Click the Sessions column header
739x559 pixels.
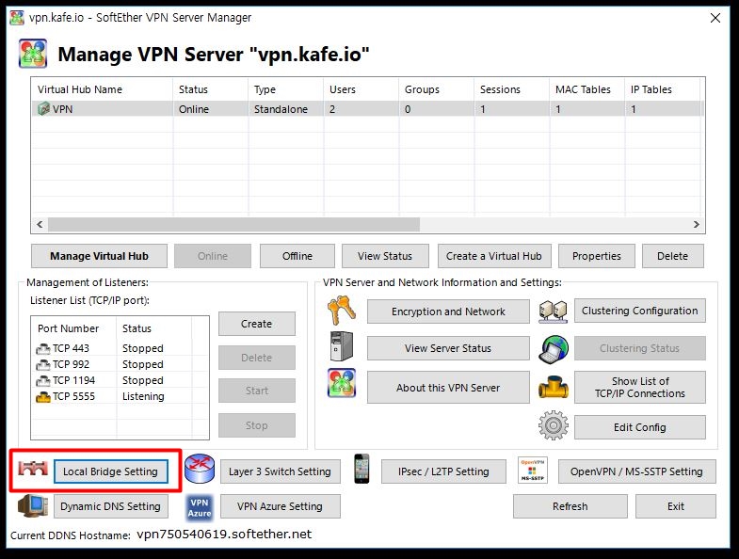click(x=511, y=89)
